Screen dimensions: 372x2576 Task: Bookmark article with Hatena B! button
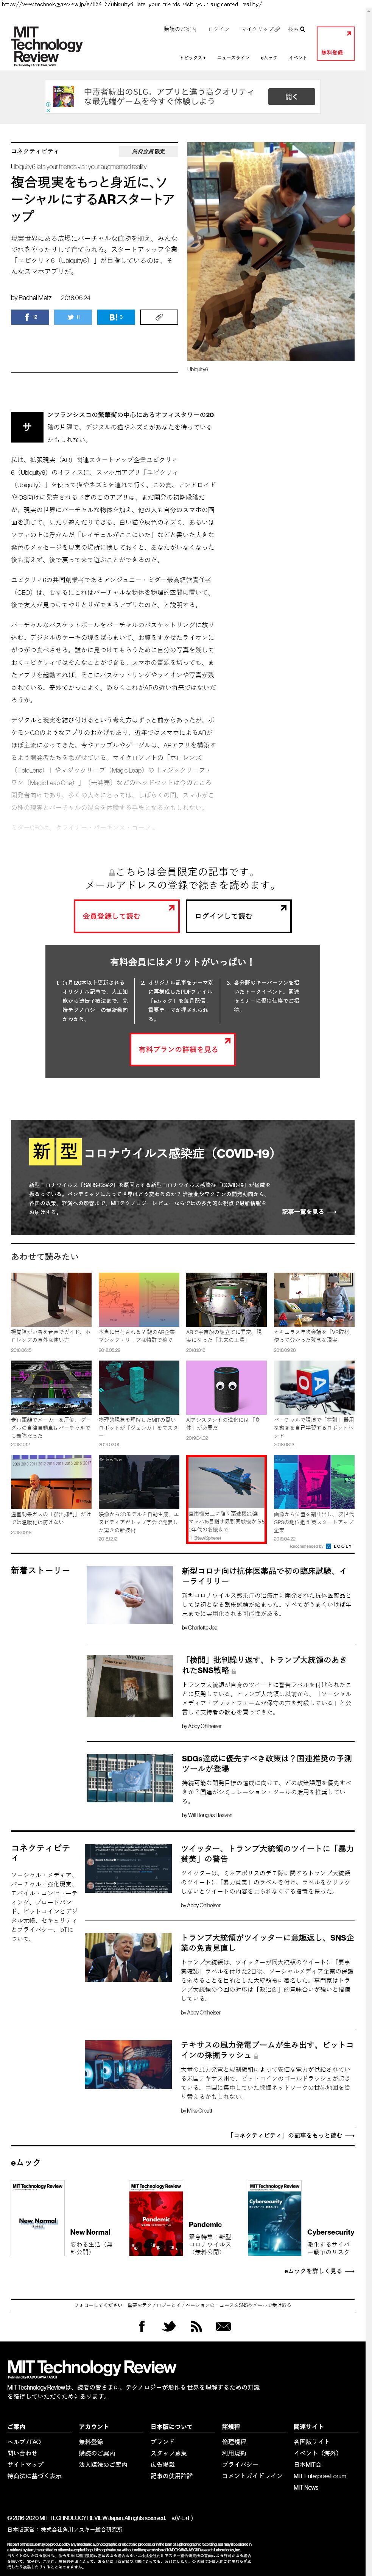(116, 317)
